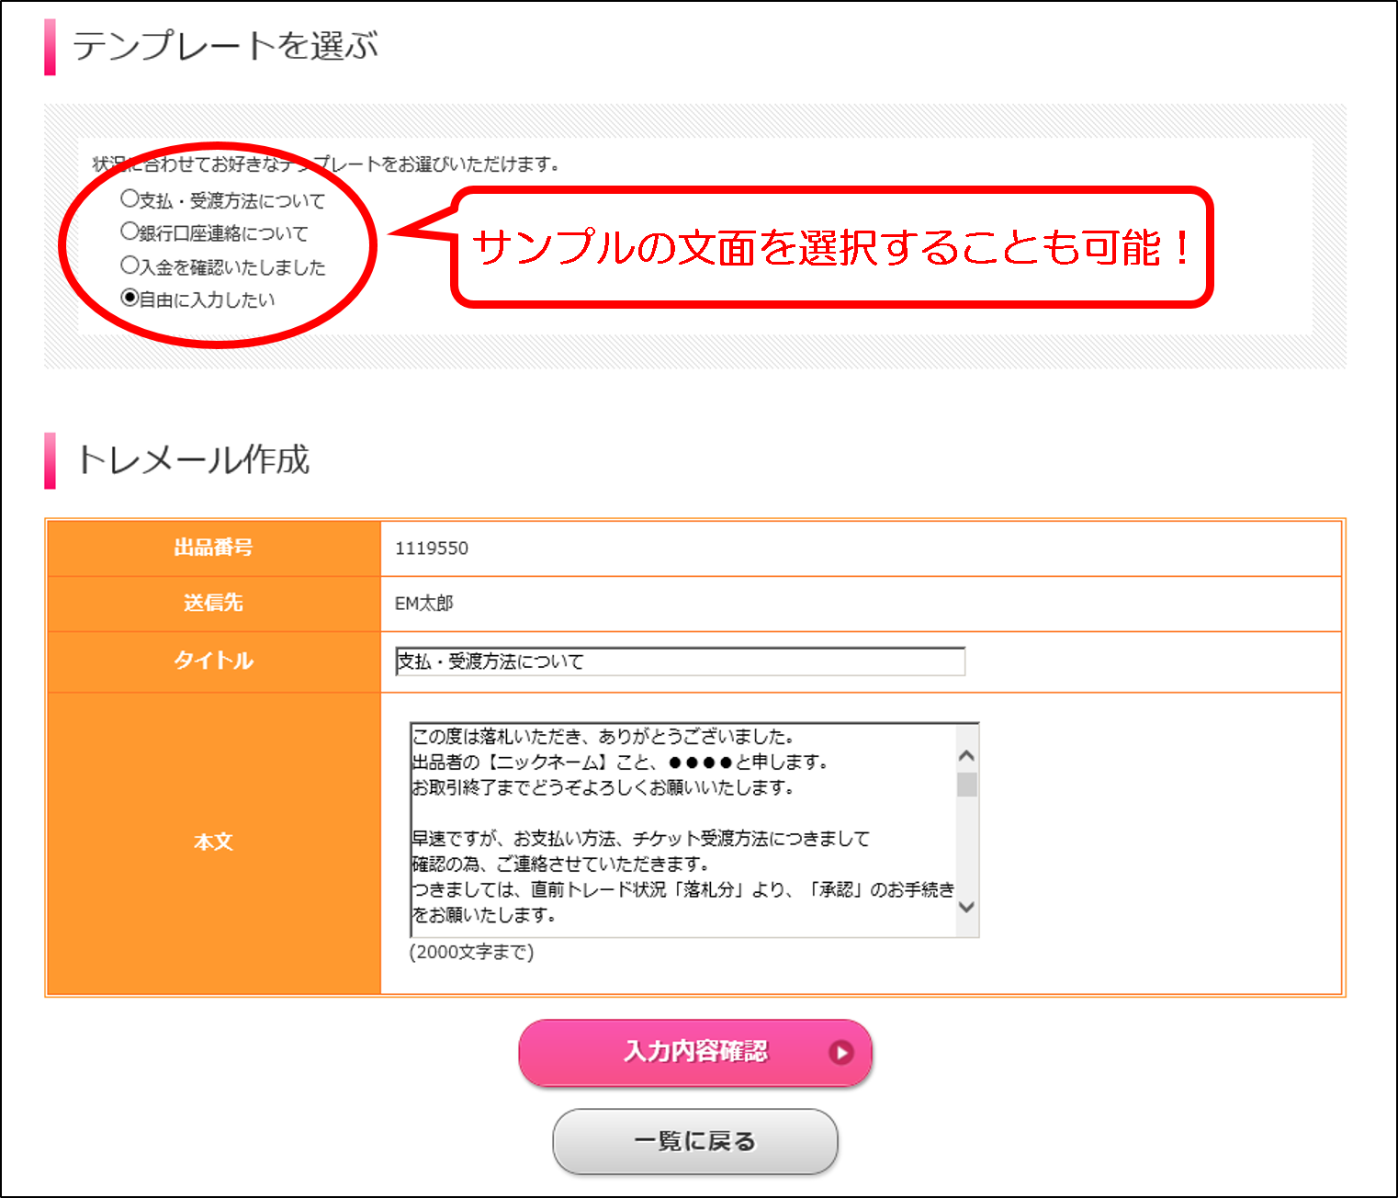This screenshot has width=1398, height=1198.
Task: Click the line 早速ですが、お支払い方法 in message body
Action: click(x=640, y=839)
